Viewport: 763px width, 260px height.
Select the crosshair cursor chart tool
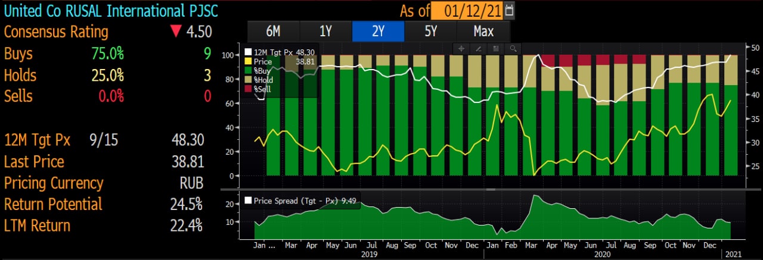click(461, 49)
